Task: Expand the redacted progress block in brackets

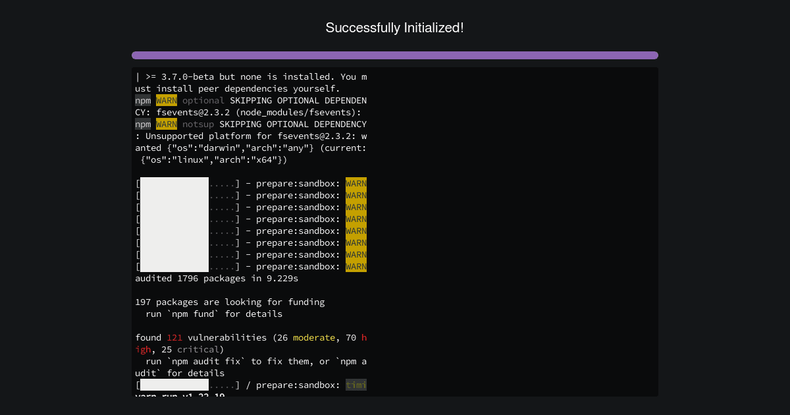Action: [173, 224]
